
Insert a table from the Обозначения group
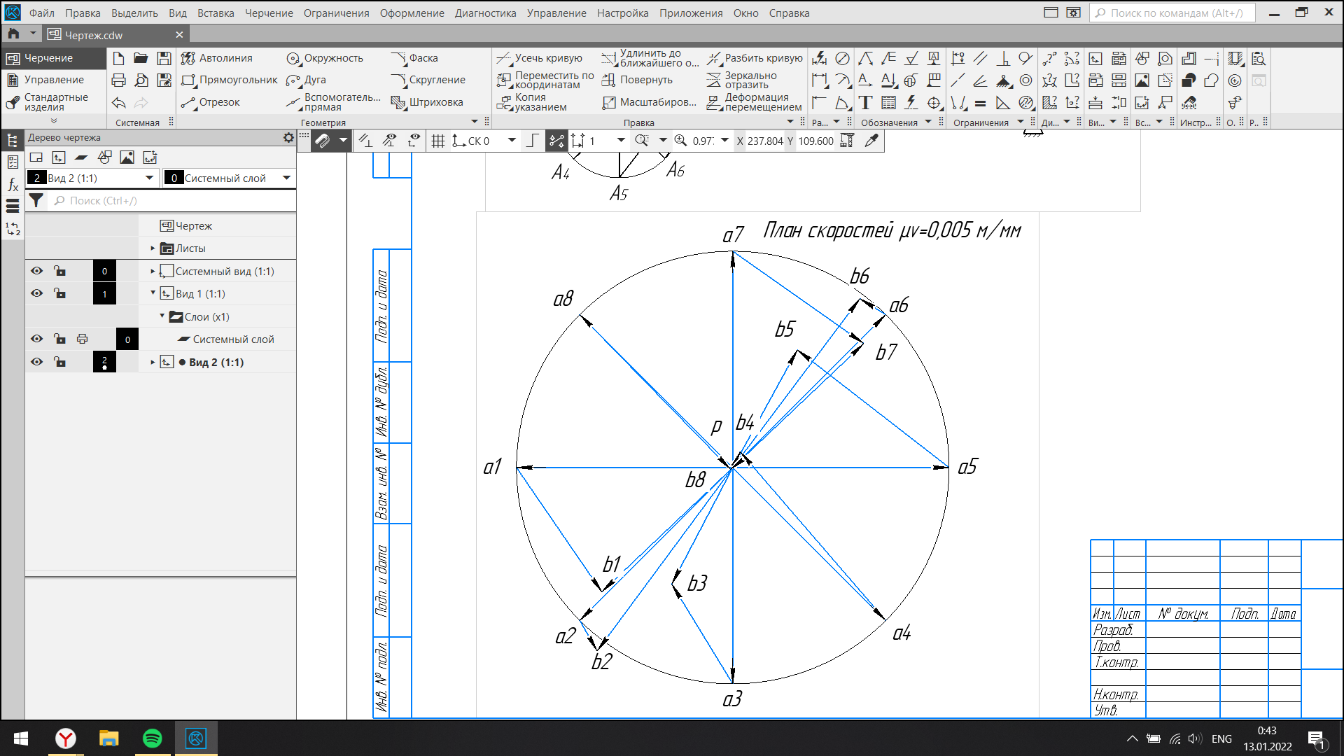tap(888, 103)
